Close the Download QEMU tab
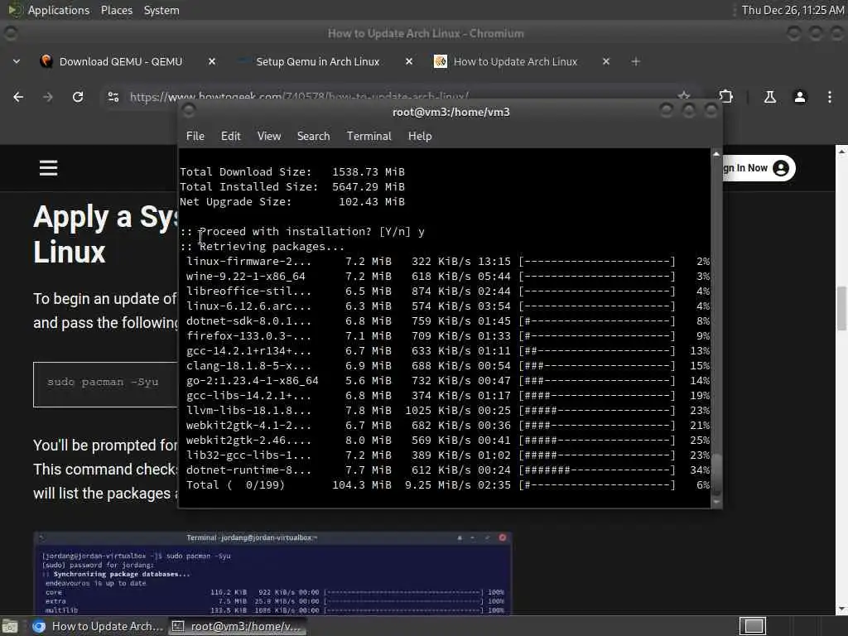848x636 pixels. [x=212, y=61]
